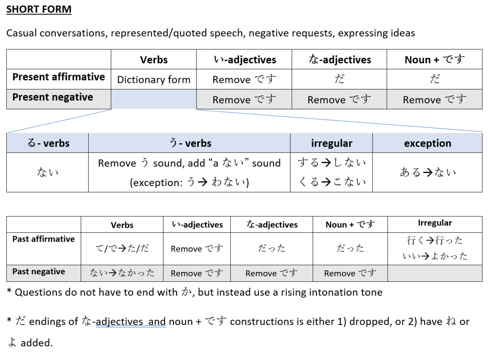Screen dimensions: 488x359
Task: Click the る- verbs column header
Action: point(48,143)
